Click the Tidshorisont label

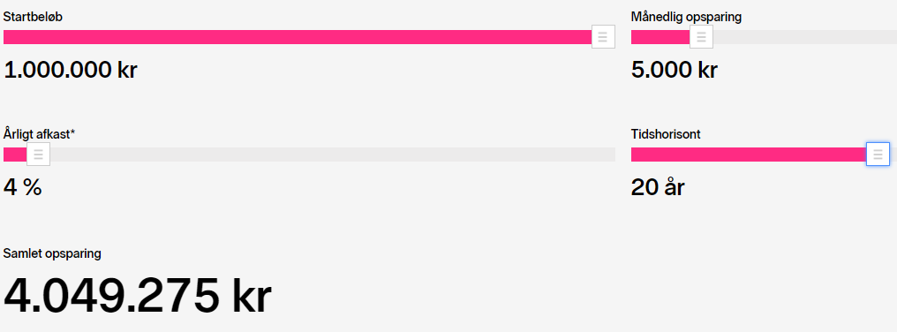[666, 134]
